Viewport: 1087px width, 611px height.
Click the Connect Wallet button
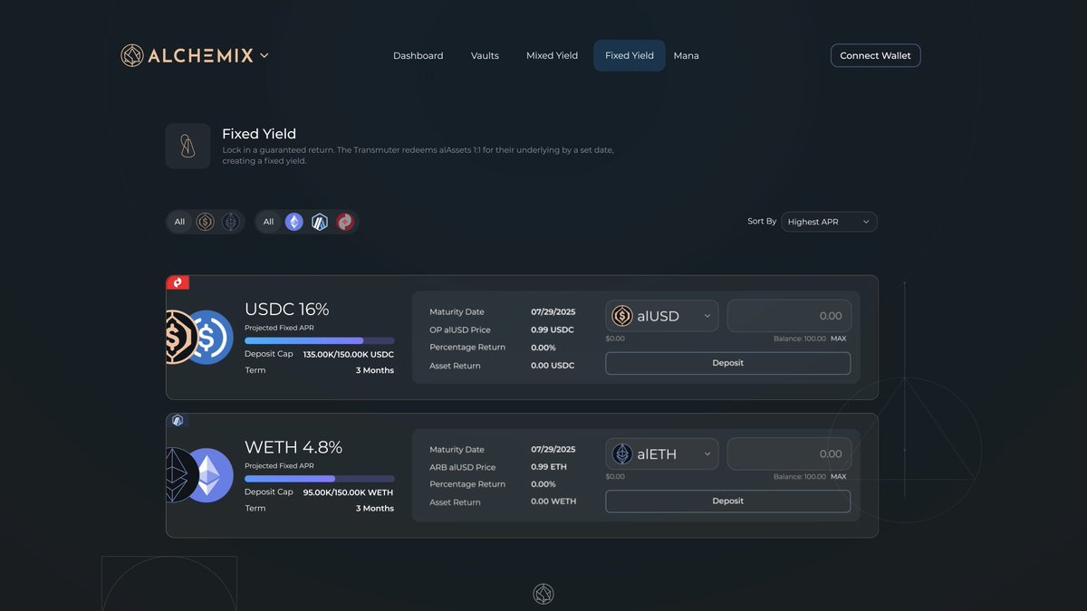[x=875, y=55]
